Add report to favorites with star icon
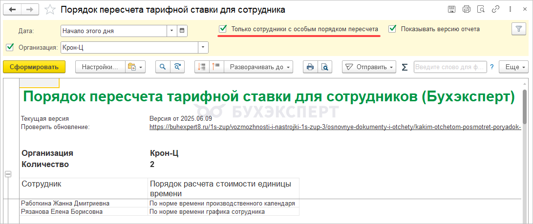The width and height of the screenshot is (533, 224). pyautogui.click(x=50, y=10)
